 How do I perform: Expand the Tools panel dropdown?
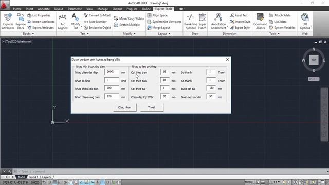[274, 33]
